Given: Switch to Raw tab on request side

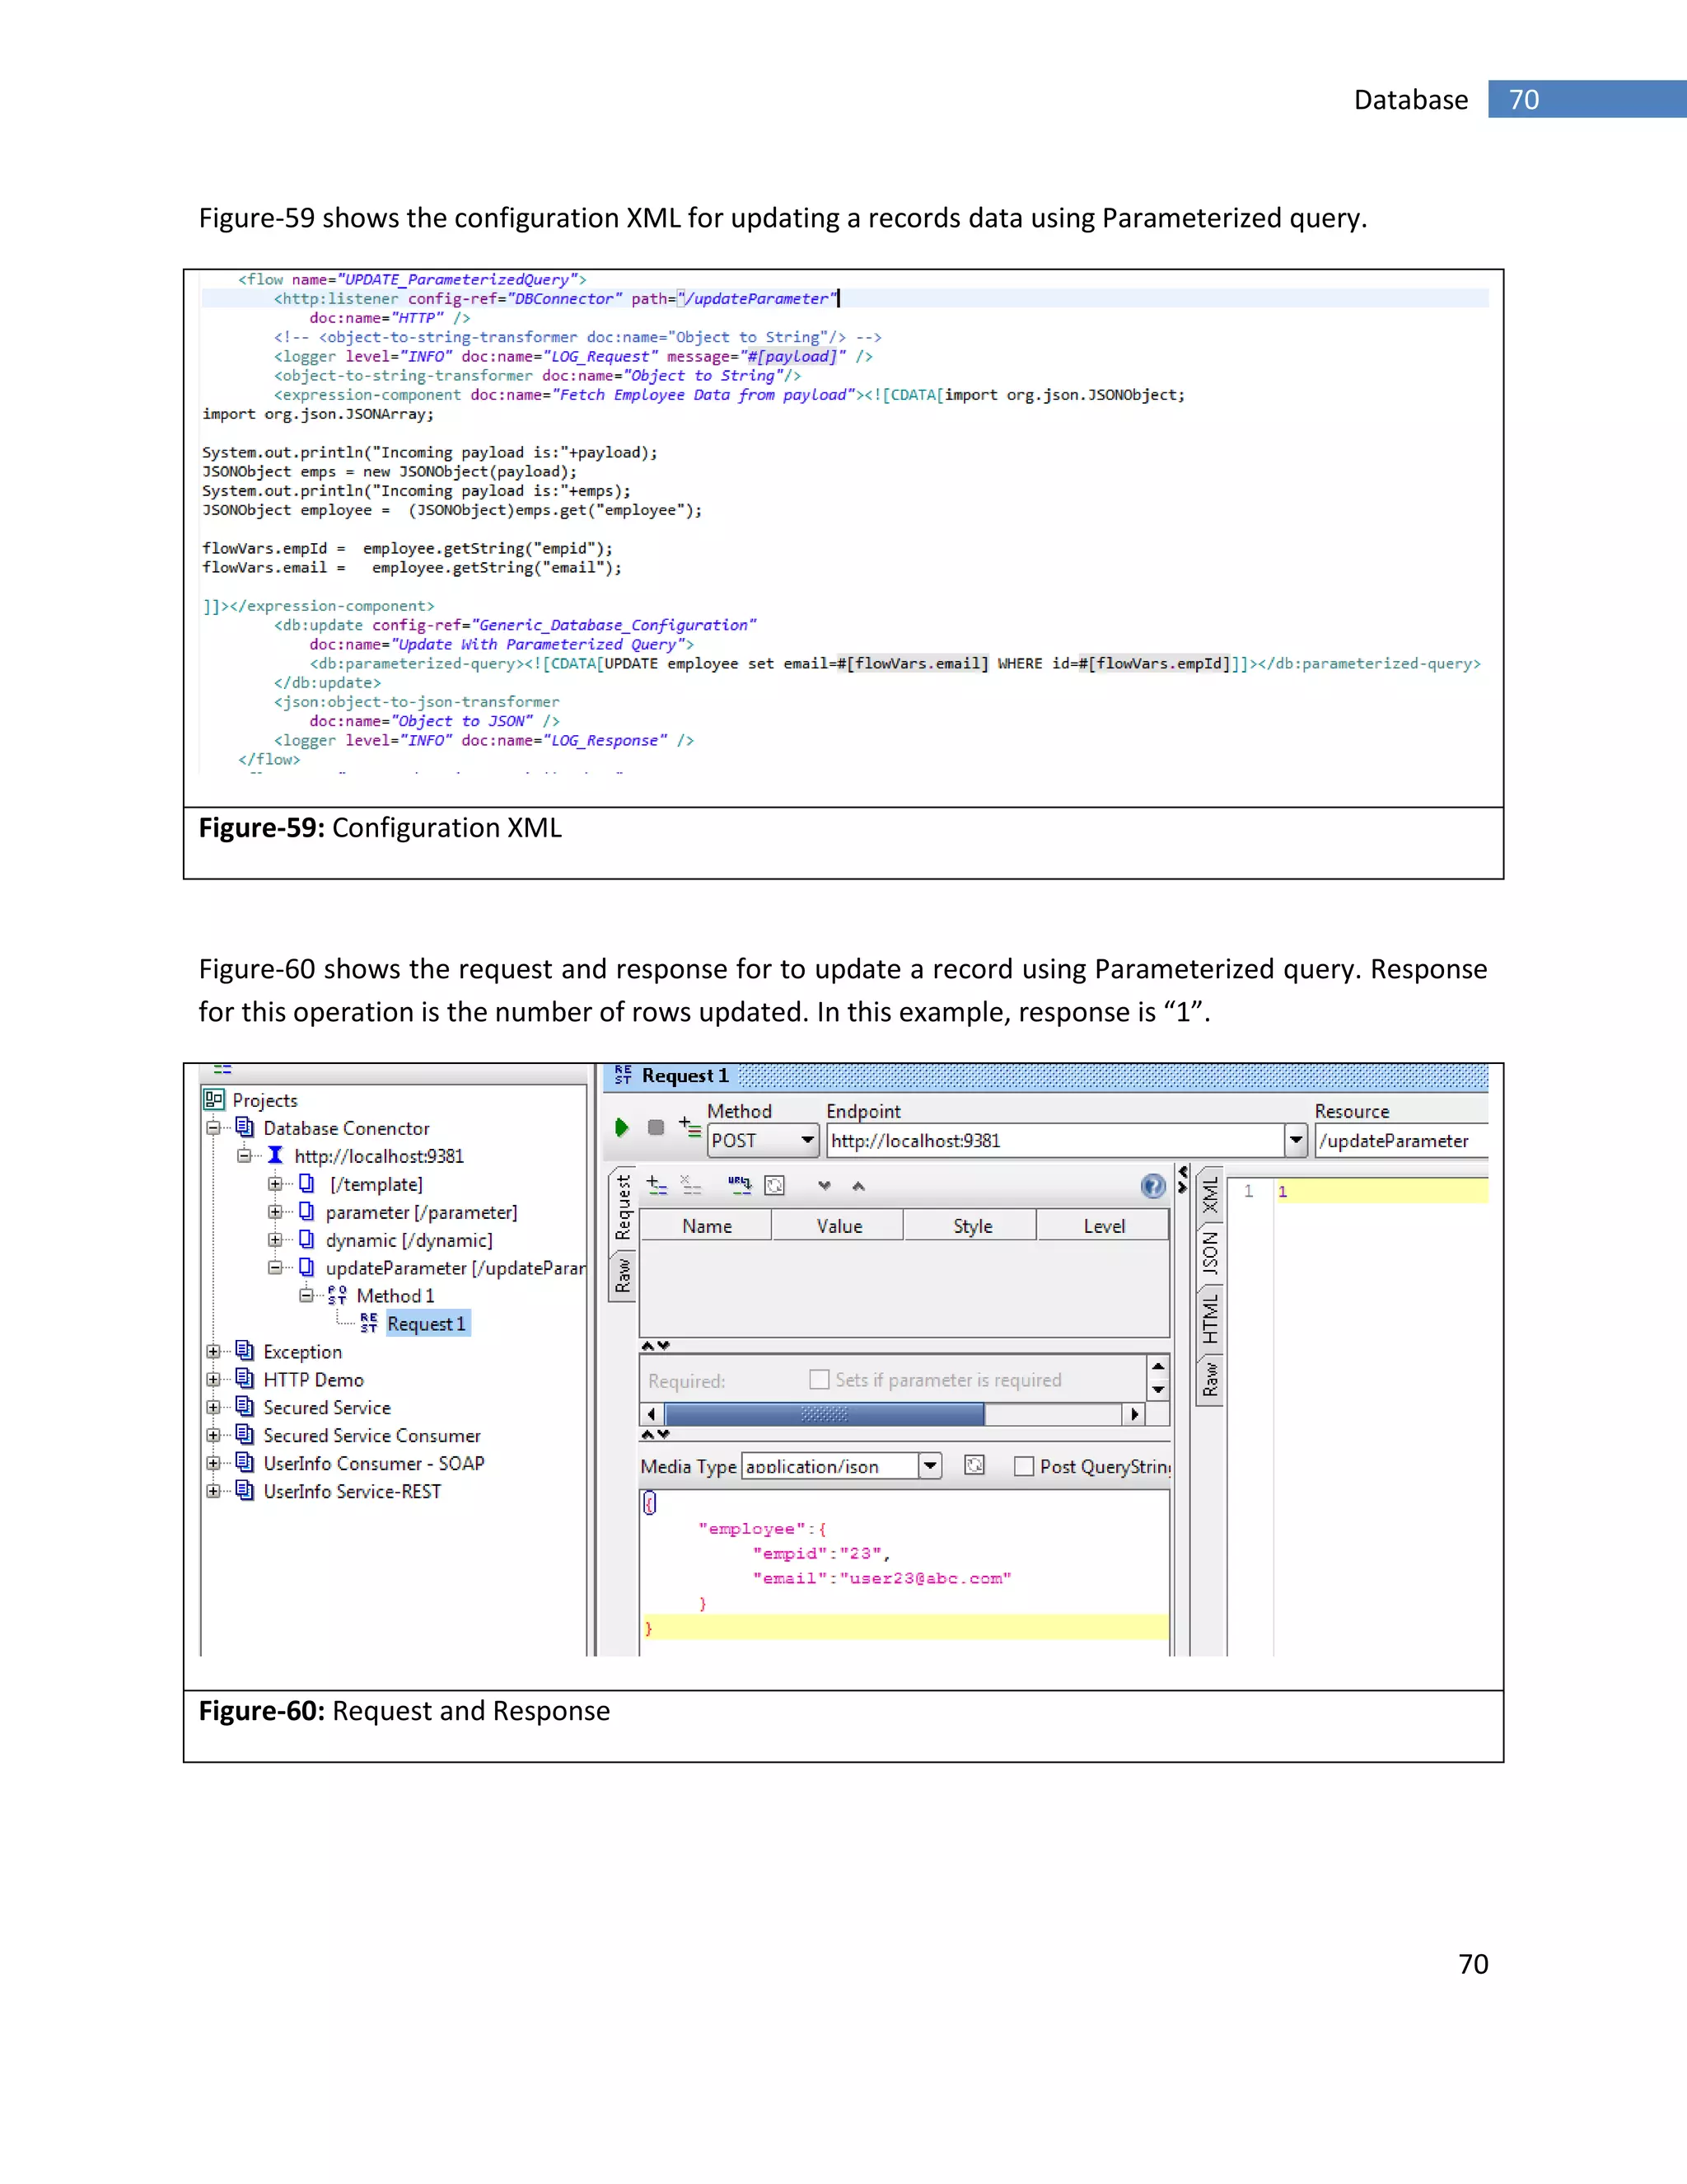Looking at the screenshot, I should coord(623,1276).
